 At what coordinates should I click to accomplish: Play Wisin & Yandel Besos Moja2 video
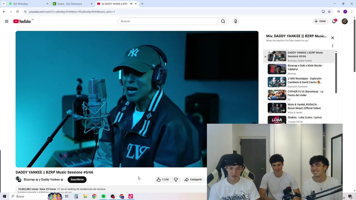click(x=299, y=108)
